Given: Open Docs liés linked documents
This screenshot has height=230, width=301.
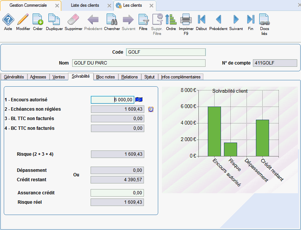Looking at the screenshot, I should [264, 20].
